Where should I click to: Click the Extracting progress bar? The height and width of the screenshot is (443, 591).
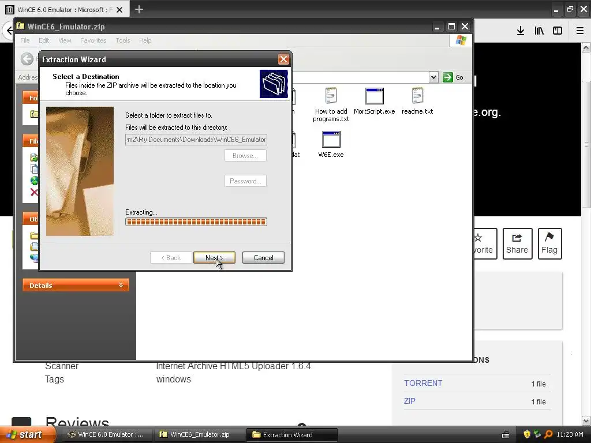[x=196, y=222]
